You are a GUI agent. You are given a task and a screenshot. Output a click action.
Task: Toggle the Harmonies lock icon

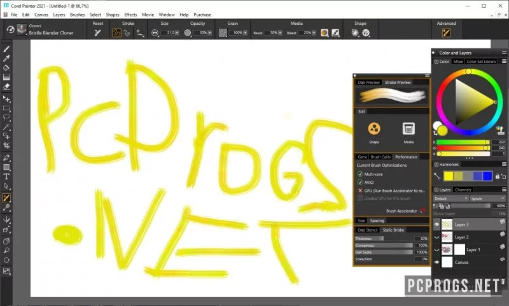pyautogui.click(x=498, y=176)
